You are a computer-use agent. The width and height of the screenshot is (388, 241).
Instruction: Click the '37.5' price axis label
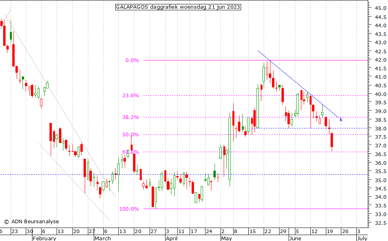point(380,137)
